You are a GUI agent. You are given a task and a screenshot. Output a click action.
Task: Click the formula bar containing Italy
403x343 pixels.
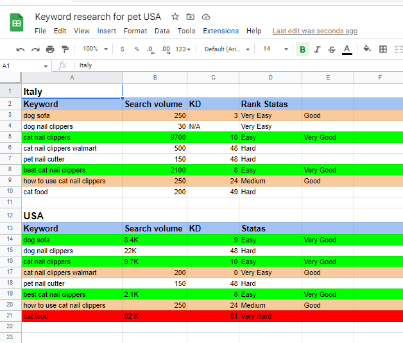click(x=237, y=65)
